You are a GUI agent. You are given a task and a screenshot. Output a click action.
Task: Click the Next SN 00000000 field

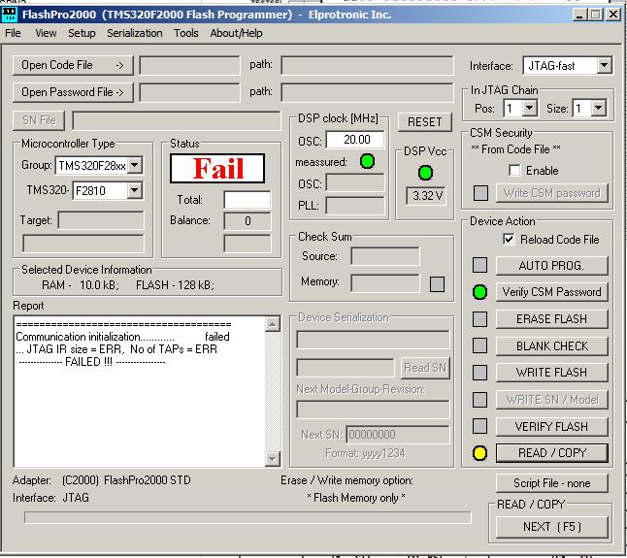pos(398,435)
